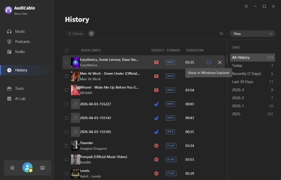Click Imagine Dragons artist text
This screenshot has width=281, height=180.
tap(93, 149)
